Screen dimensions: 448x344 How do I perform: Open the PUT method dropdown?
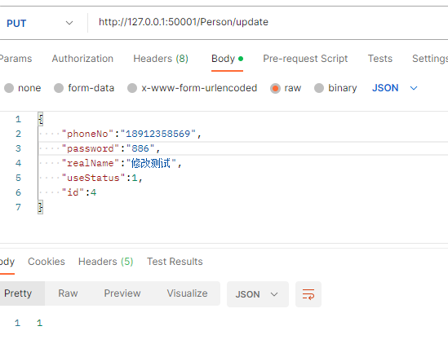point(40,23)
